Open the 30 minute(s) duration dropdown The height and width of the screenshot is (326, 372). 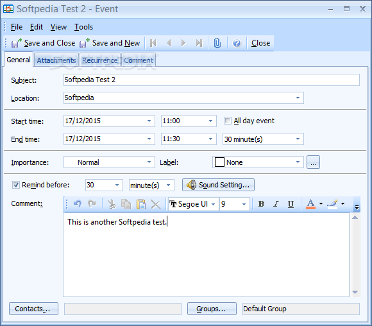point(298,139)
